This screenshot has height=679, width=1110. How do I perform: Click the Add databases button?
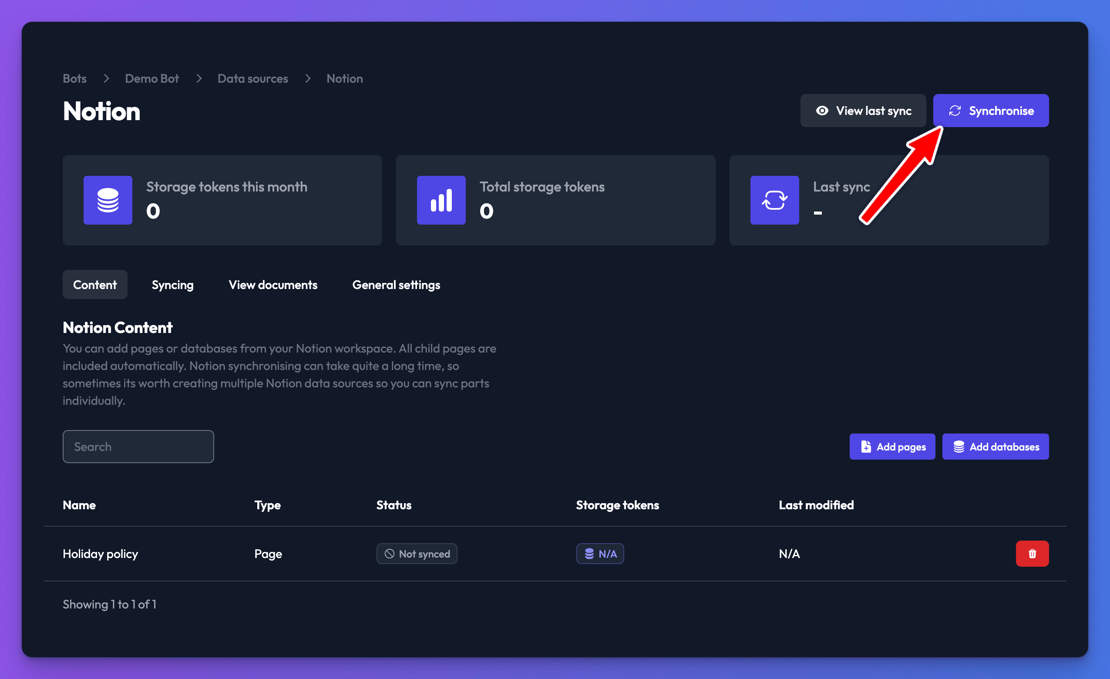[995, 447]
